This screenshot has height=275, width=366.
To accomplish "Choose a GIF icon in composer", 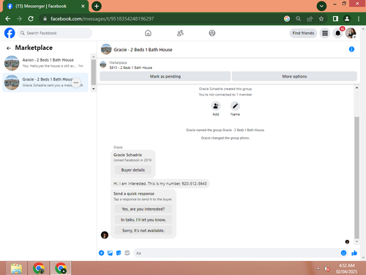I will [x=127, y=253].
